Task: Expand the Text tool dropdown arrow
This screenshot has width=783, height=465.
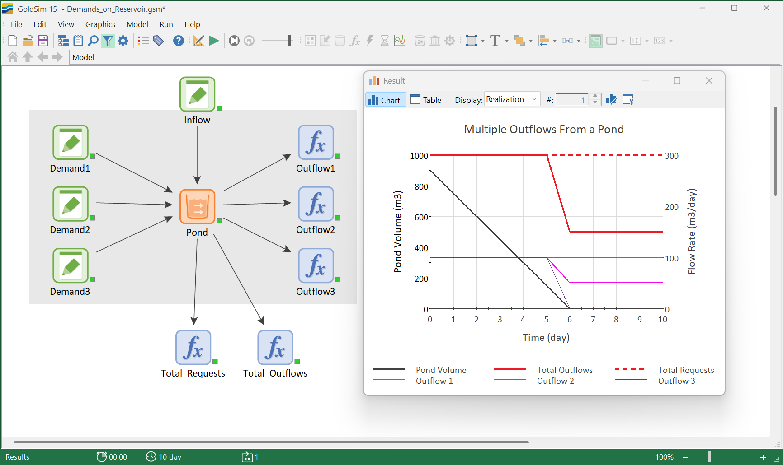Action: click(507, 41)
